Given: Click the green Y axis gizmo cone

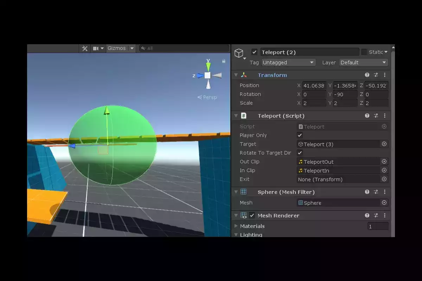Looking at the screenshot, I should [208, 66].
